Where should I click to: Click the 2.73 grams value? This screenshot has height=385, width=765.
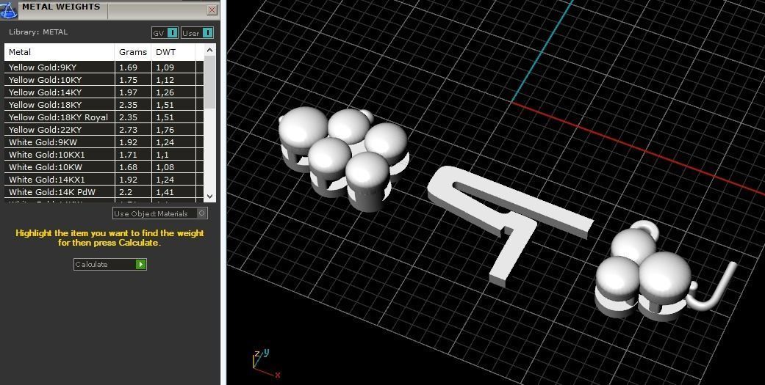pos(129,130)
